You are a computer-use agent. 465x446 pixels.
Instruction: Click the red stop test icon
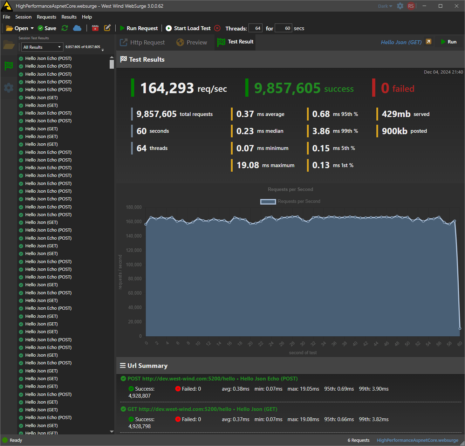(217, 28)
